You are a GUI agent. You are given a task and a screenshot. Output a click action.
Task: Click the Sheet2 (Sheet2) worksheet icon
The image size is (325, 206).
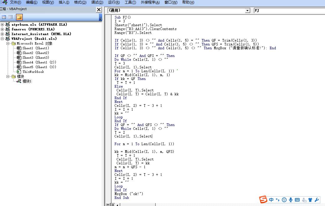coord(19,53)
